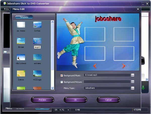Click the green download arrow in main window
This screenshot has width=151, height=114.
tap(143, 88)
